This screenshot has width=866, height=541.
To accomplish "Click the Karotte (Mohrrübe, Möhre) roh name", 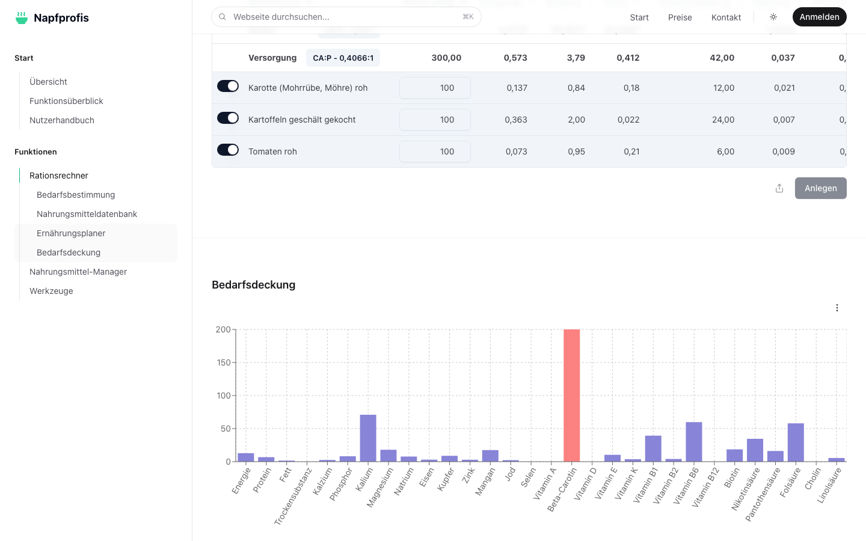I will (x=308, y=88).
